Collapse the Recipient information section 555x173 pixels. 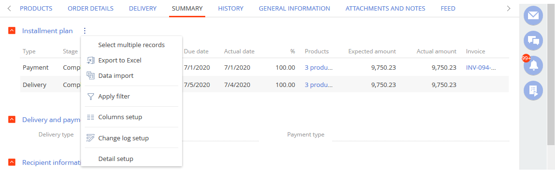pos(12,162)
